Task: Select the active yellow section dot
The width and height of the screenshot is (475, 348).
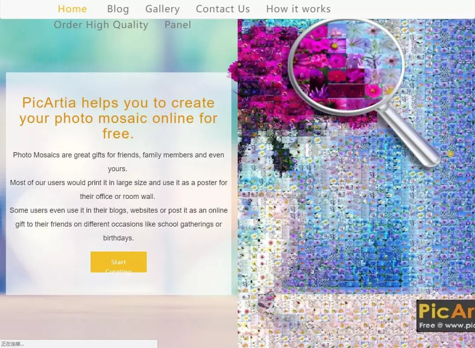Action: tap(450, 154)
